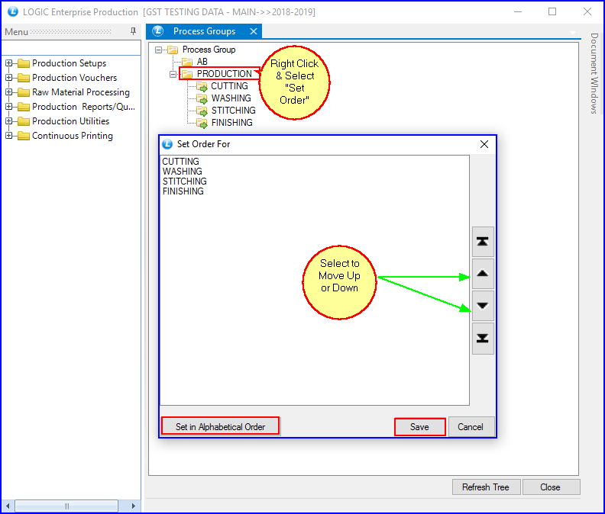
Task: Expand the Production Setups menu node
Action: 8,63
